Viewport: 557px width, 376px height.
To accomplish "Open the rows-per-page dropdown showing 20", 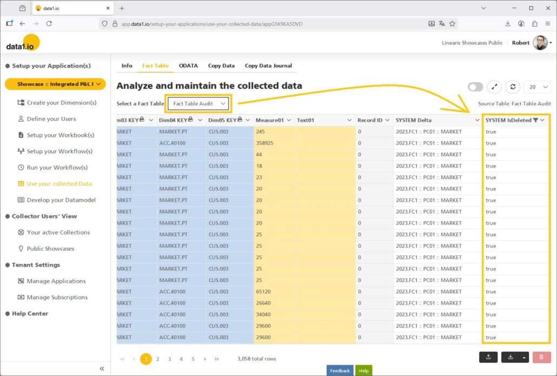I will coord(538,87).
